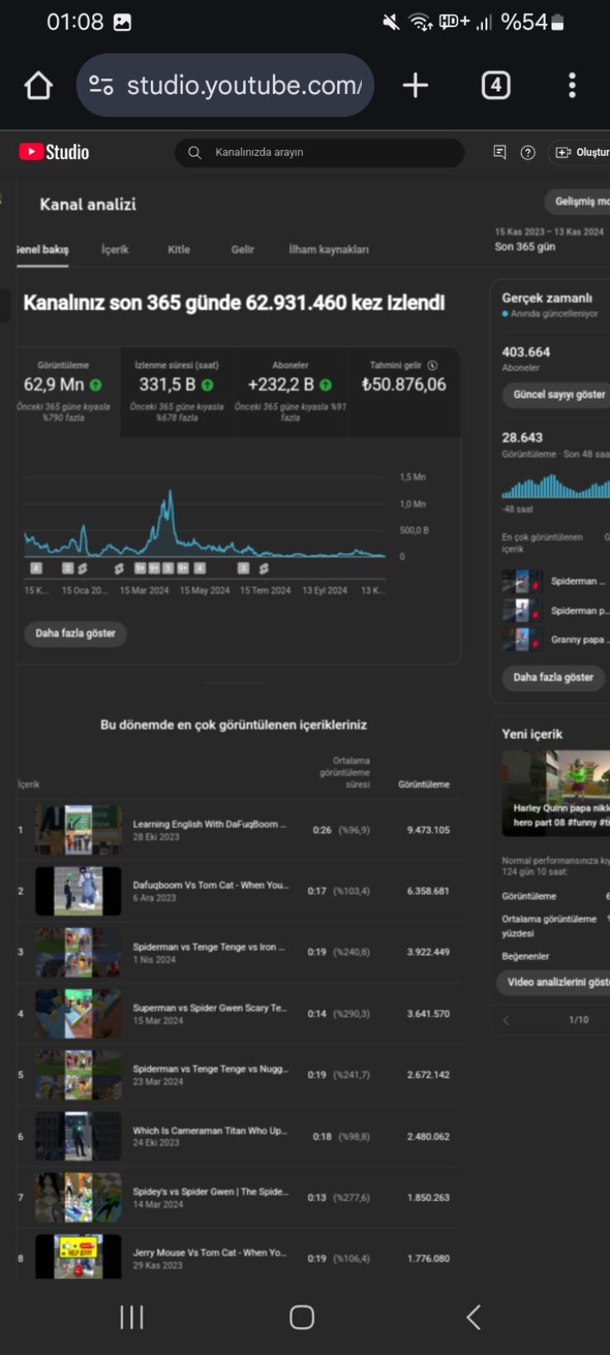Open the Son 365 gün date range dropdown
Viewport: 610px width, 1355px height.
(x=548, y=240)
